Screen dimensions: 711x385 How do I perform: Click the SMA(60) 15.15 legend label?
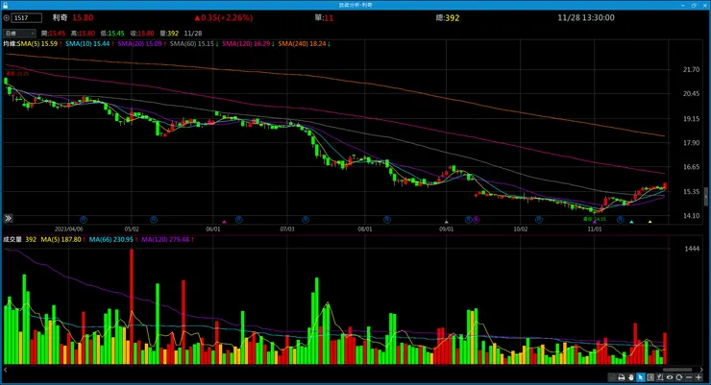(x=192, y=44)
